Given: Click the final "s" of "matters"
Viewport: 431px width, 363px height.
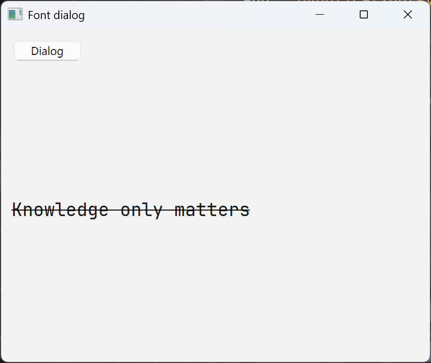Looking at the screenshot, I should point(245,210).
